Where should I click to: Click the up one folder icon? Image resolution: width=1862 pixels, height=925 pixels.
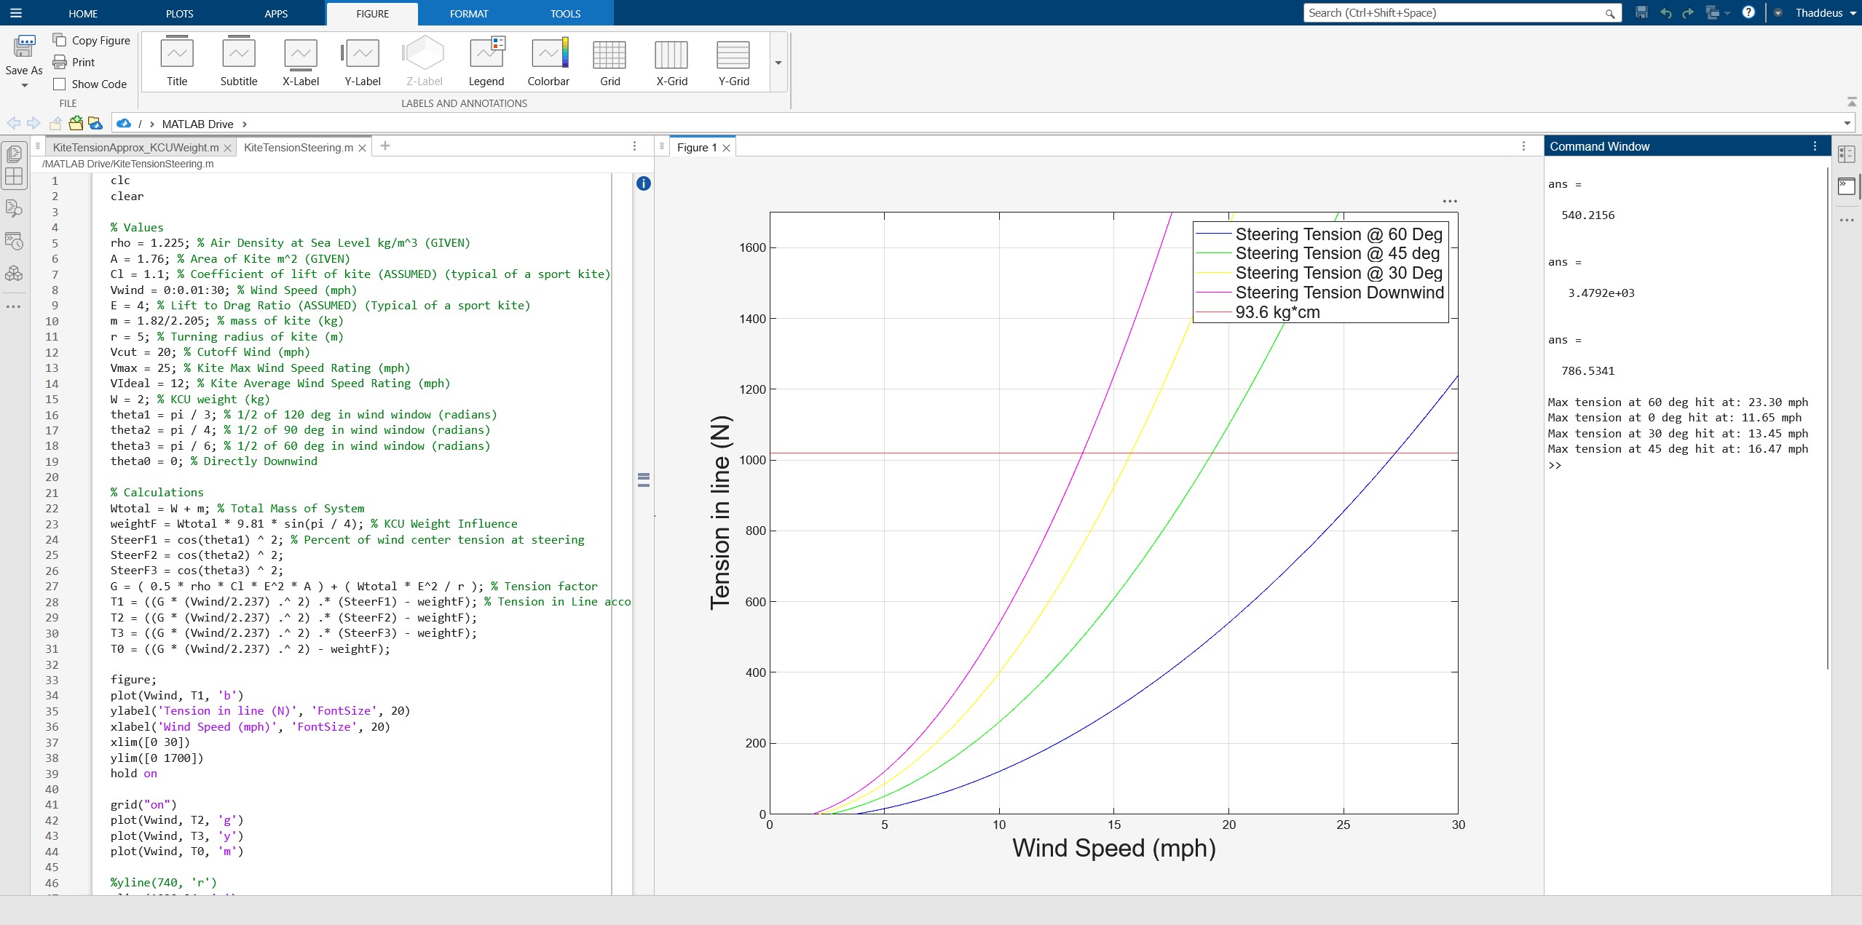(x=55, y=123)
